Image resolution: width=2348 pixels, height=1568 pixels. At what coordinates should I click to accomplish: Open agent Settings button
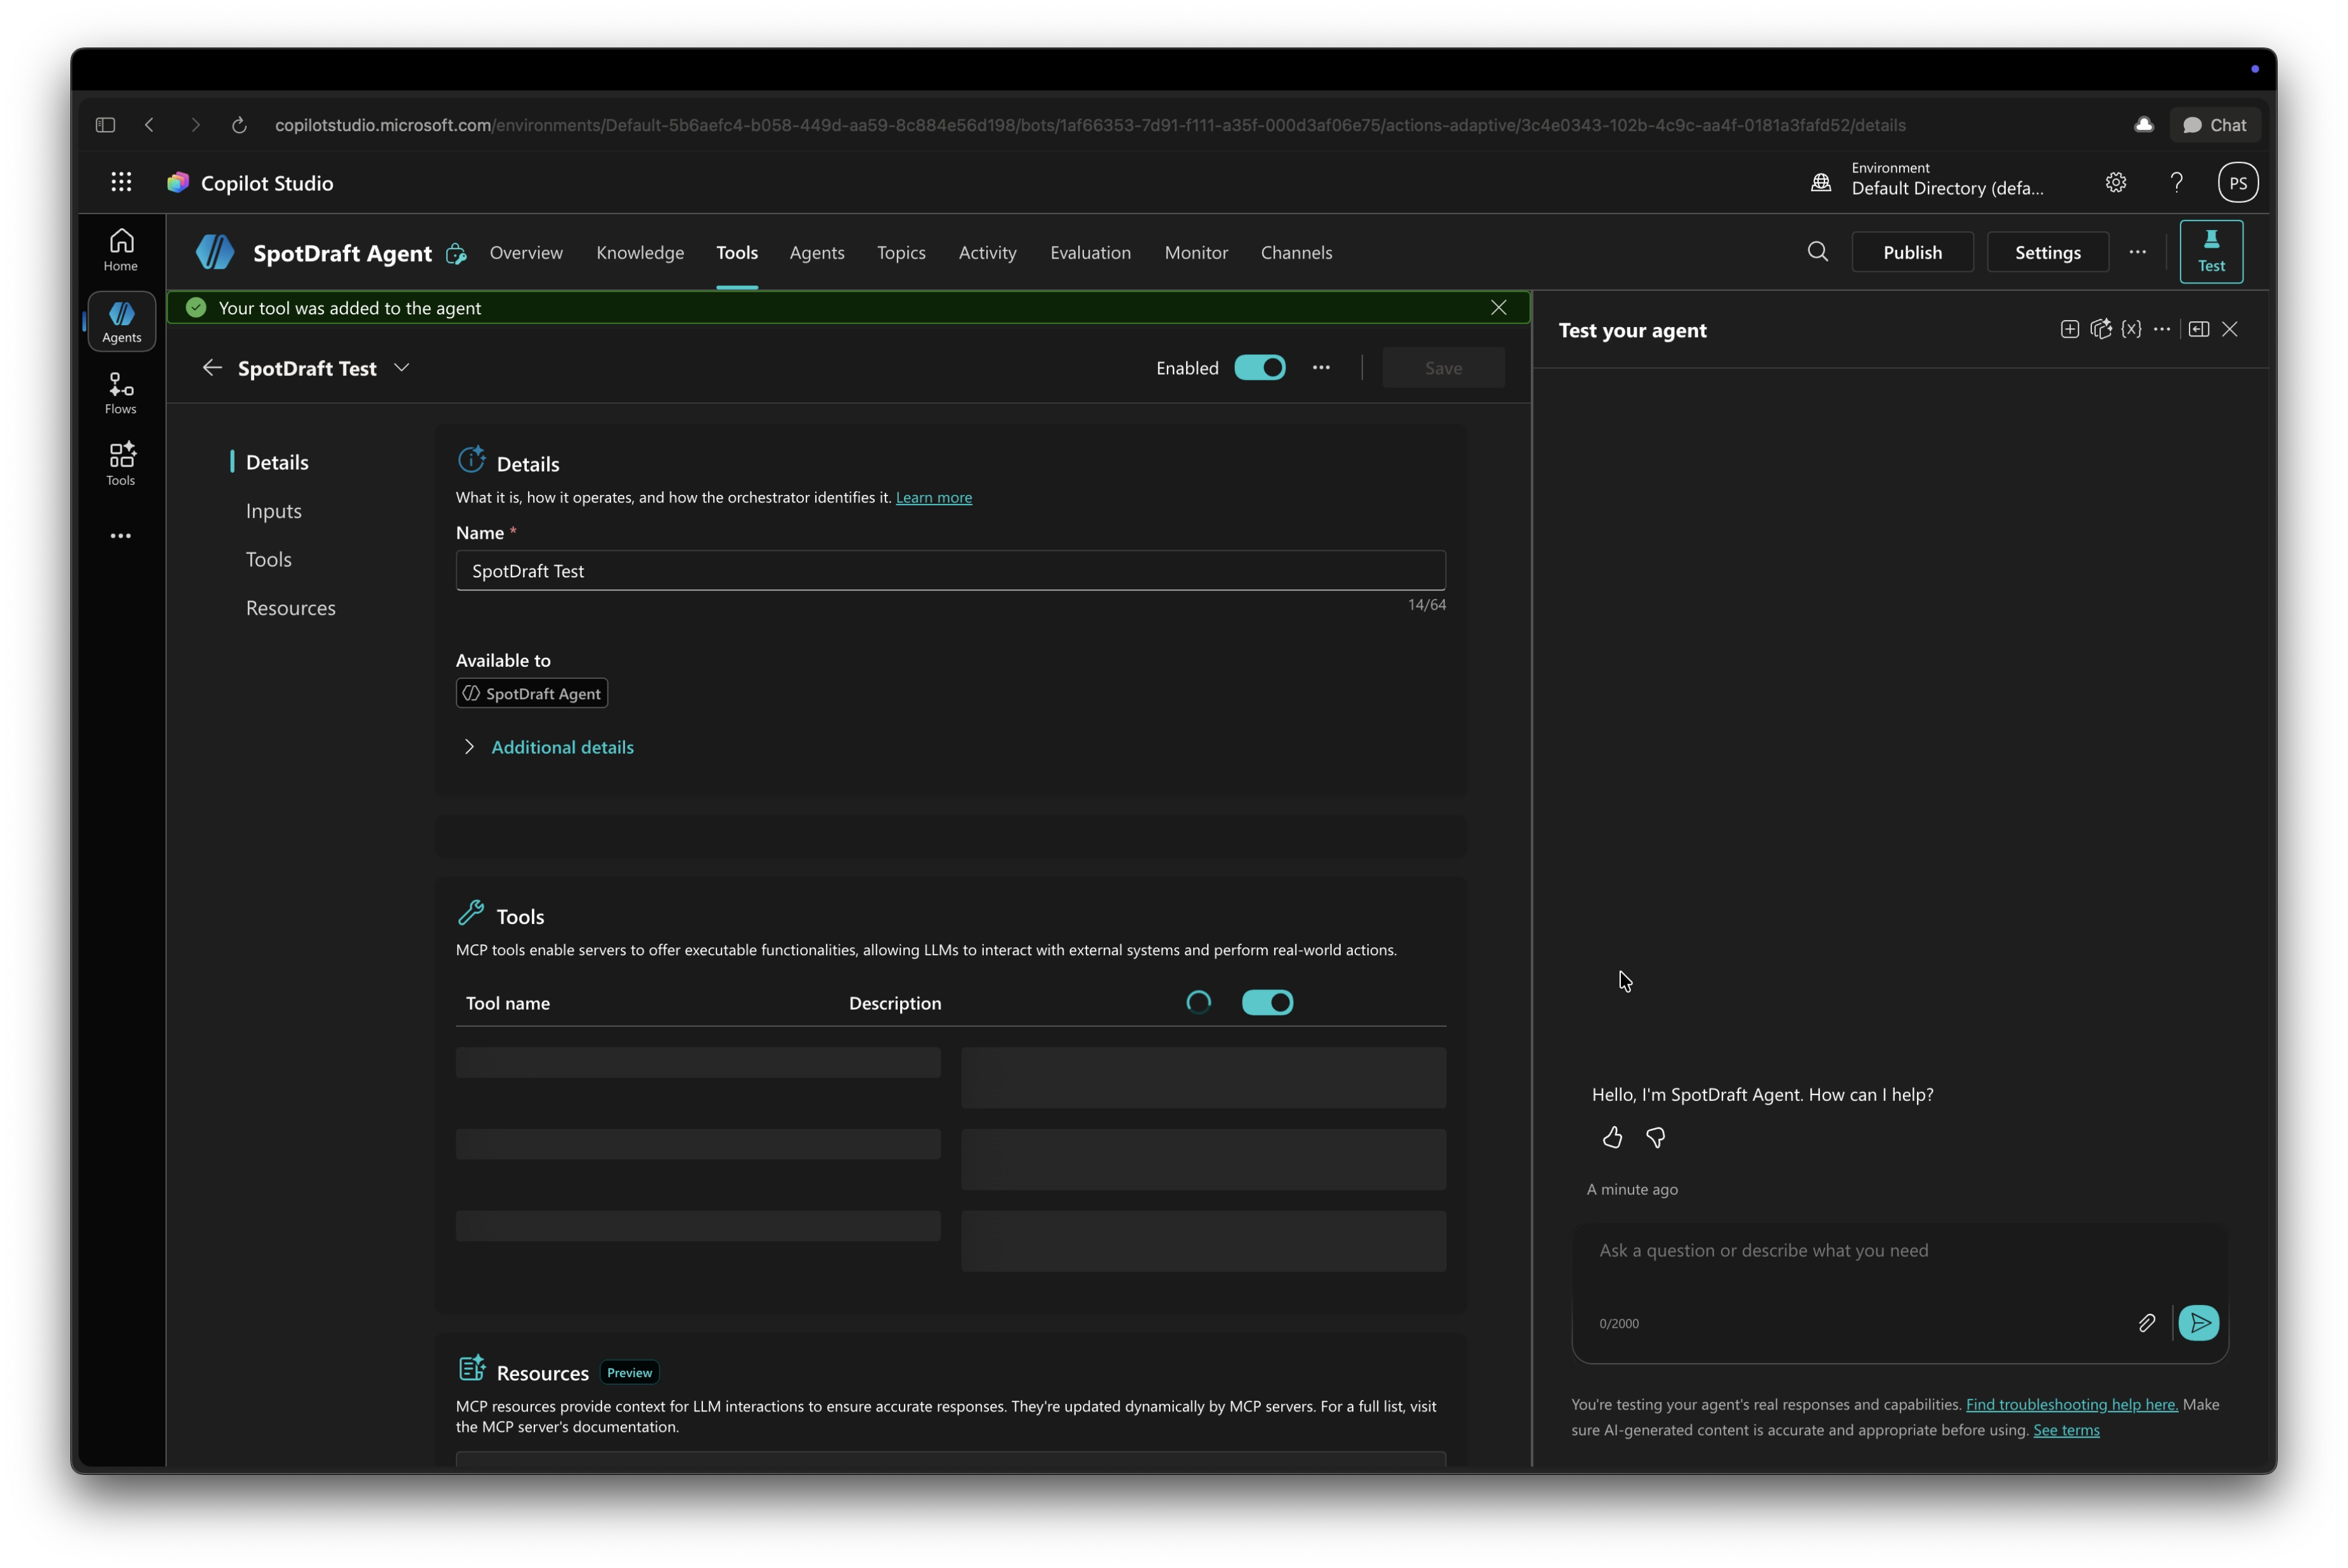(2047, 252)
